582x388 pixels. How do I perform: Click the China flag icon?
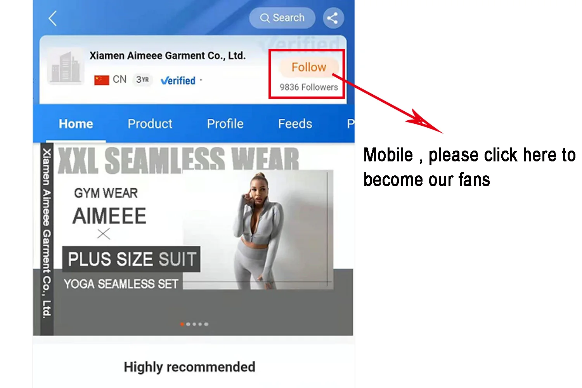pyautogui.click(x=101, y=80)
